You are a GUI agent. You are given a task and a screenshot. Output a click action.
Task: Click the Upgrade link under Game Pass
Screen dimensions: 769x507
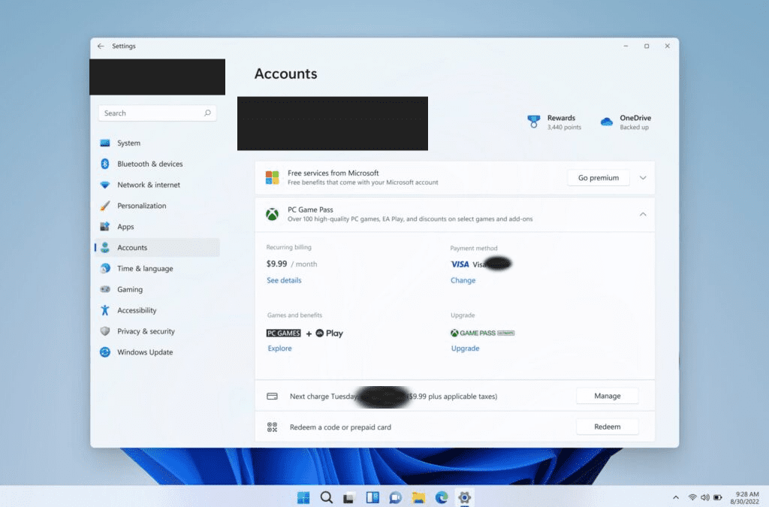(465, 348)
